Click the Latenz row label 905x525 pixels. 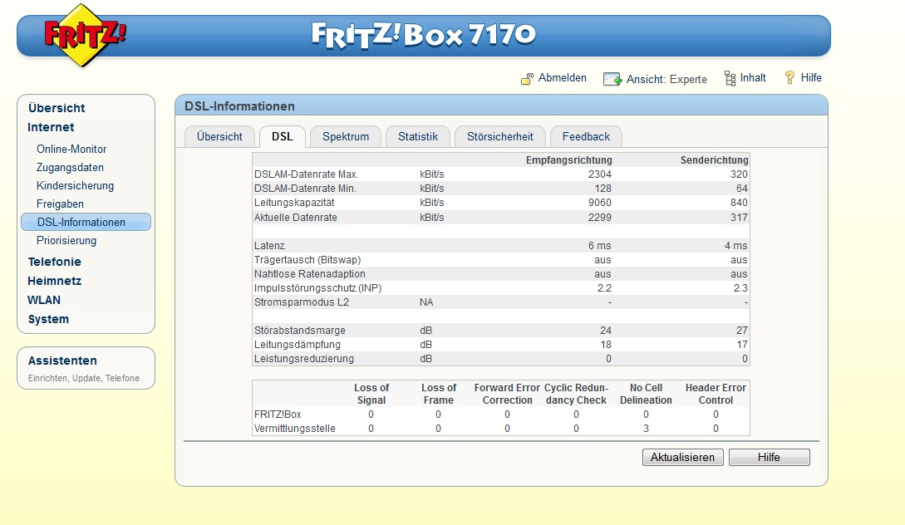tap(269, 246)
